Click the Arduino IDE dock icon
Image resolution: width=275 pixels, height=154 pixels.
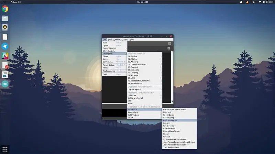point(5,84)
